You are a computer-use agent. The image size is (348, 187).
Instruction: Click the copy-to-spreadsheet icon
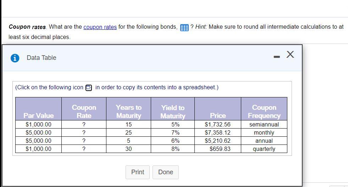[89, 88]
